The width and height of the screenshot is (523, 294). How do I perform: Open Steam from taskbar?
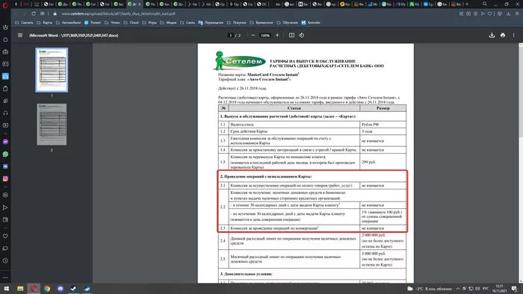click(x=73, y=288)
